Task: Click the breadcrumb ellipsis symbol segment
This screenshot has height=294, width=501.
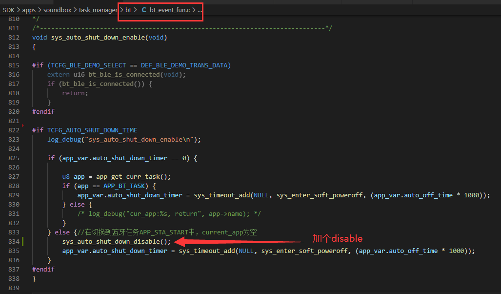Action: coord(200,10)
